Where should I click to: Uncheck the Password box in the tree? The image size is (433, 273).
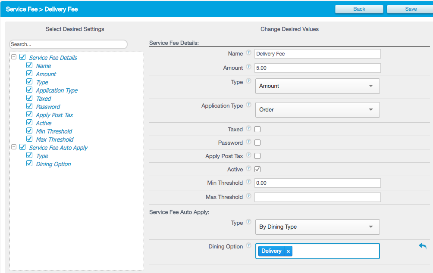click(x=29, y=106)
